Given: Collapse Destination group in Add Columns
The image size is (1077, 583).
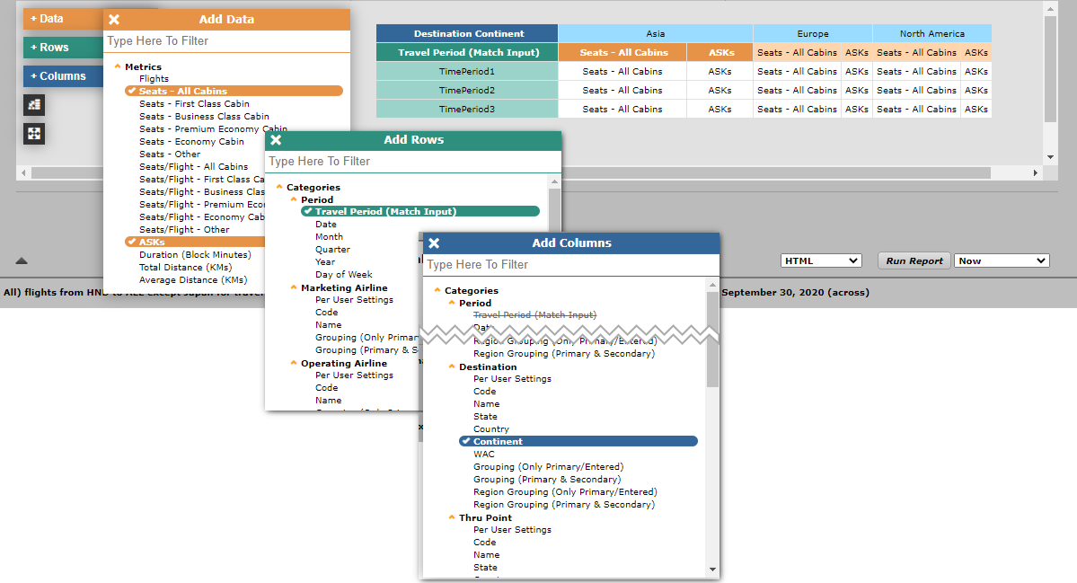Looking at the screenshot, I should coord(451,367).
